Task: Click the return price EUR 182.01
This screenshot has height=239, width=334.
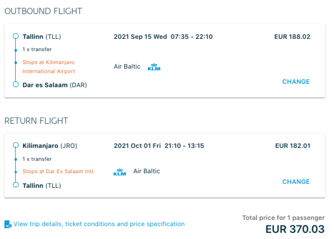Action: 293,146
